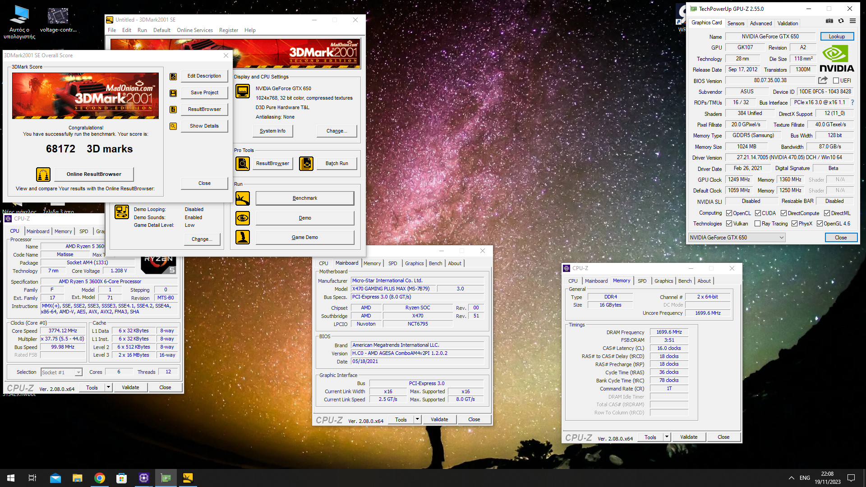Toggle the OpenGL 4.6 checkbox

820,224
